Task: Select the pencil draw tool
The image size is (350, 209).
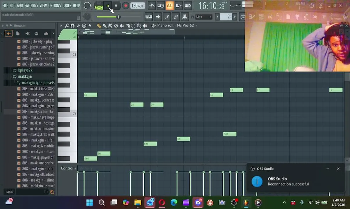Action: pyautogui.click(x=99, y=26)
